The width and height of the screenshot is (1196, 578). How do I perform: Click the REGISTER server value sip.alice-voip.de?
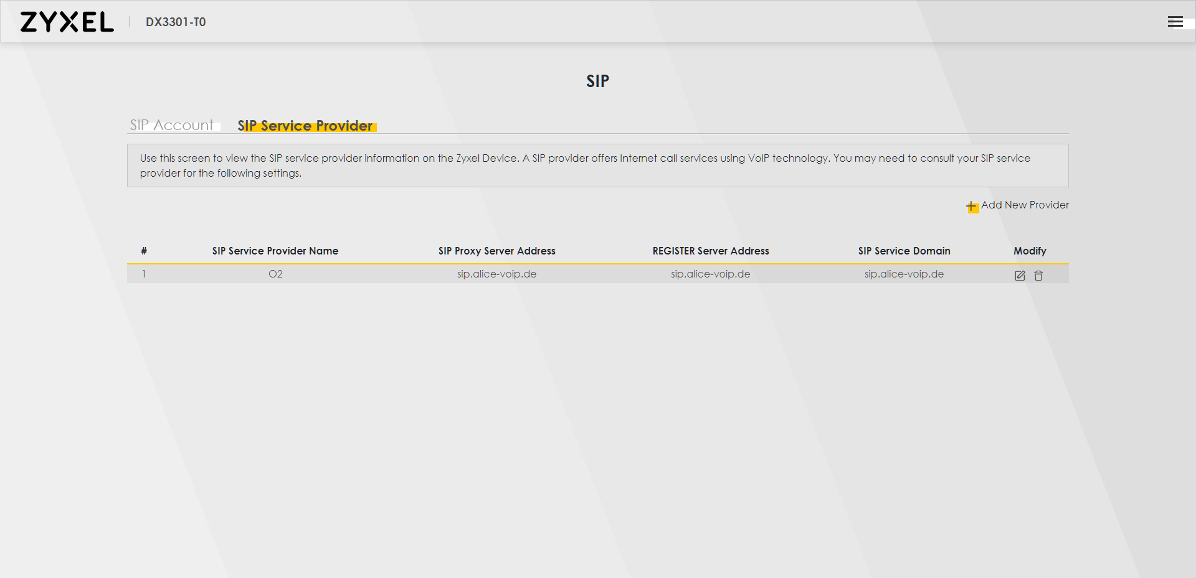coord(711,274)
